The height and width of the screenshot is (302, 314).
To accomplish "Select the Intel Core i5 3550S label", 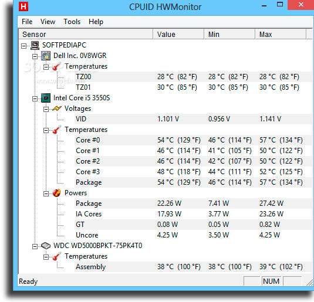I will coord(82,98).
